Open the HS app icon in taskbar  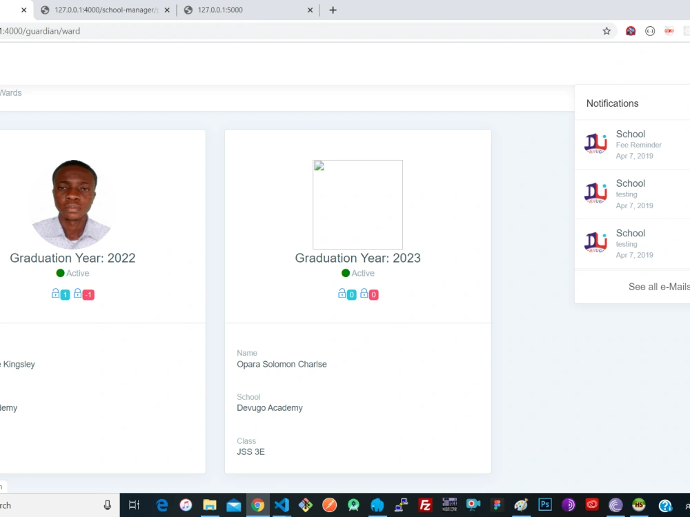pos(639,505)
